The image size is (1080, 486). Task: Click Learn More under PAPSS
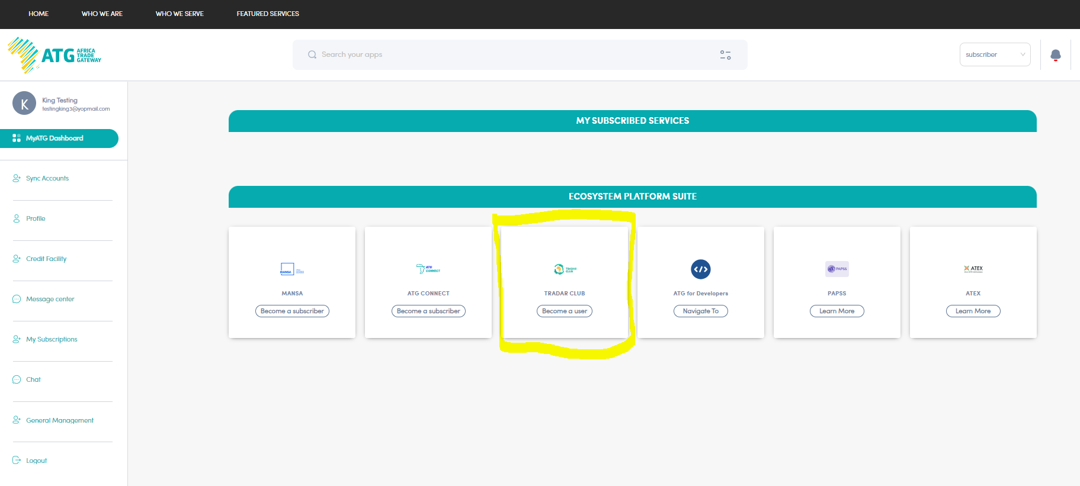pyautogui.click(x=837, y=311)
